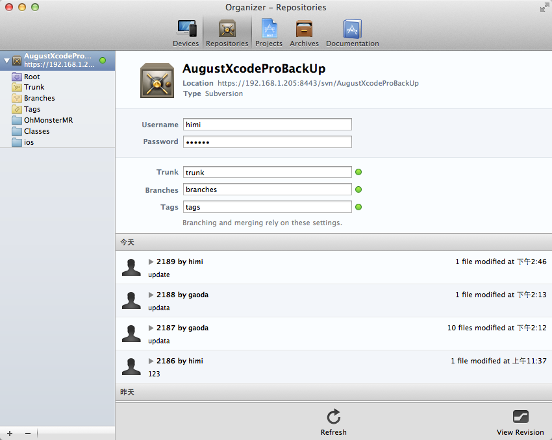552x440 pixels.
Task: Select the '2187 by gaoda' revision title
Action: tap(182, 328)
